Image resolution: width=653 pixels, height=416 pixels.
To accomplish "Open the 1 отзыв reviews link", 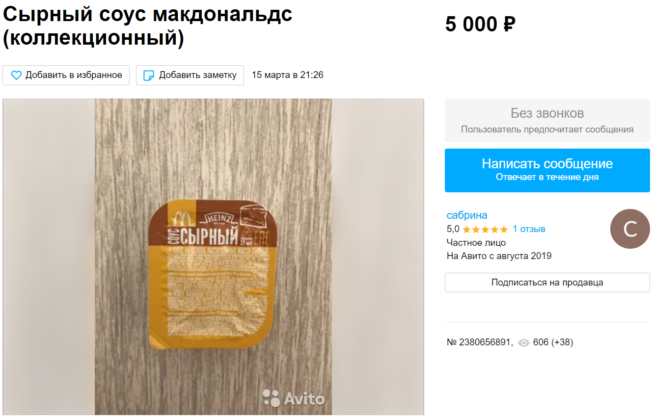I will pyautogui.click(x=529, y=229).
